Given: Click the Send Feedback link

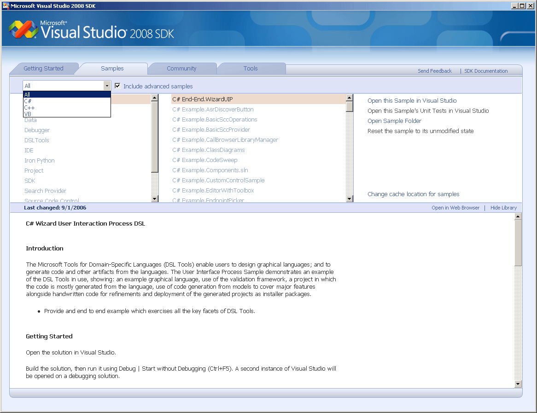Looking at the screenshot, I should click(435, 71).
